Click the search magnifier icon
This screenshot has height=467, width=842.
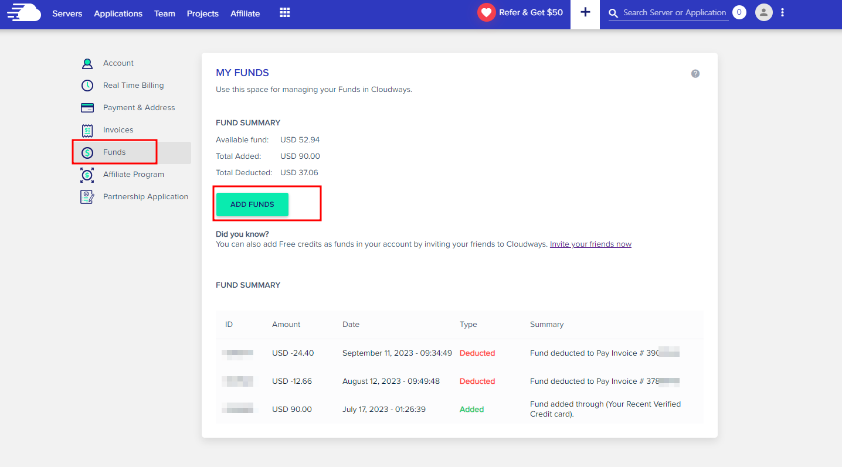click(x=613, y=13)
